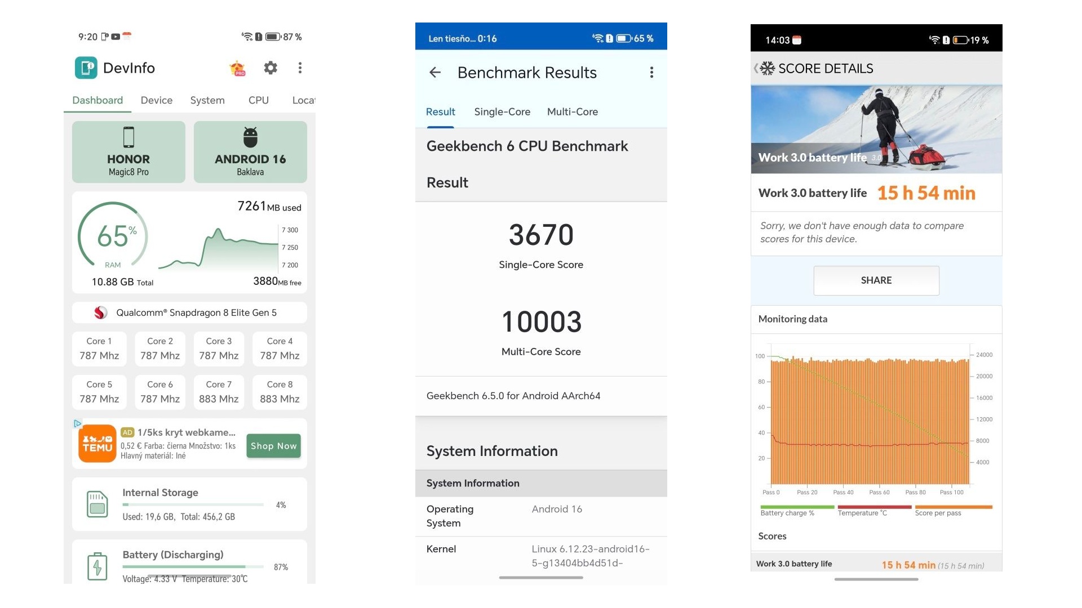
Task: Select the CPU tab
Action: (258, 100)
